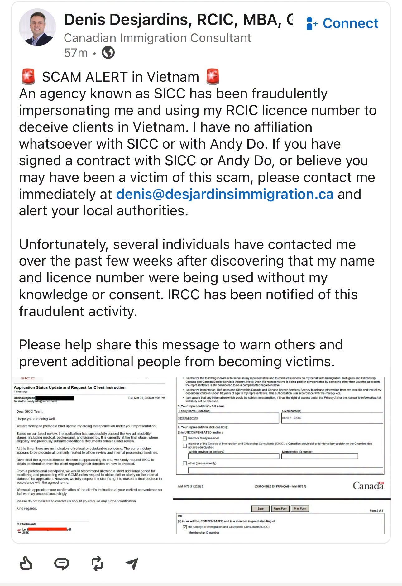Click the Connect button

click(342, 23)
